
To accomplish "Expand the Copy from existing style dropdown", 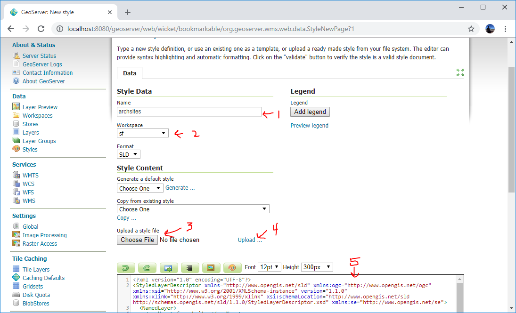I will pos(193,209).
